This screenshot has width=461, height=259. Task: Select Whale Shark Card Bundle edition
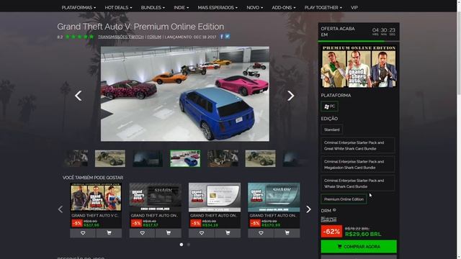click(x=358, y=183)
